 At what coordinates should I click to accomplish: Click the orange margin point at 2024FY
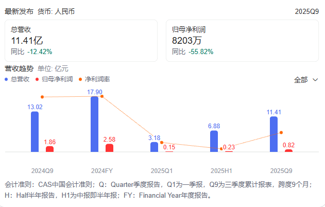coord(102,96)
